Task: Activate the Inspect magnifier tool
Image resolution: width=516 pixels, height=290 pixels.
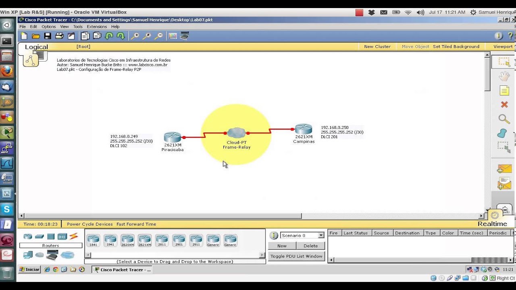Action: pyautogui.click(x=504, y=119)
